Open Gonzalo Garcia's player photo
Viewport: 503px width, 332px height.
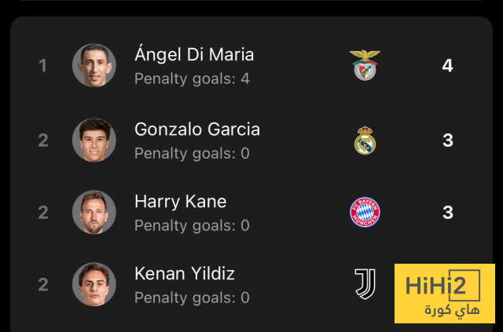[94, 140]
